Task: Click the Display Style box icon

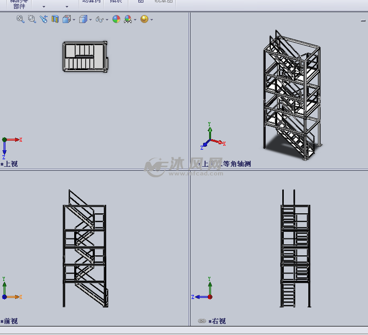Action: [83, 19]
